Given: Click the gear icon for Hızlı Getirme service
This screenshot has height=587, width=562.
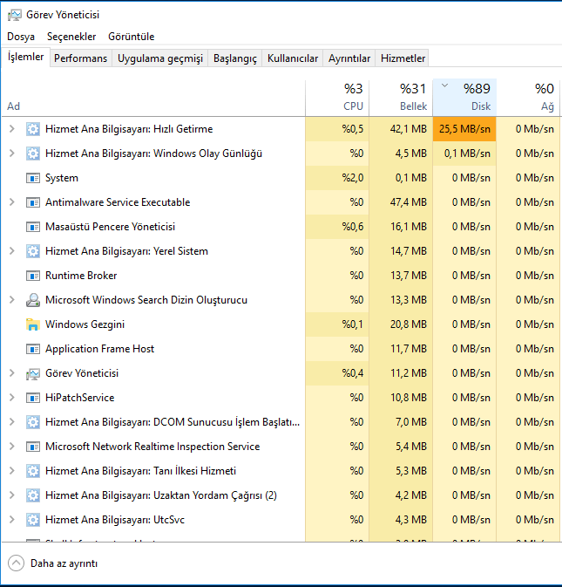Looking at the screenshot, I should coord(33,129).
